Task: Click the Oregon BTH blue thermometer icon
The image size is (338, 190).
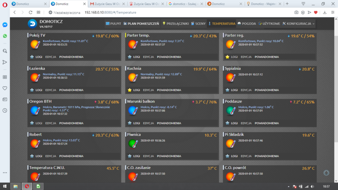Action: pyautogui.click(x=35, y=110)
